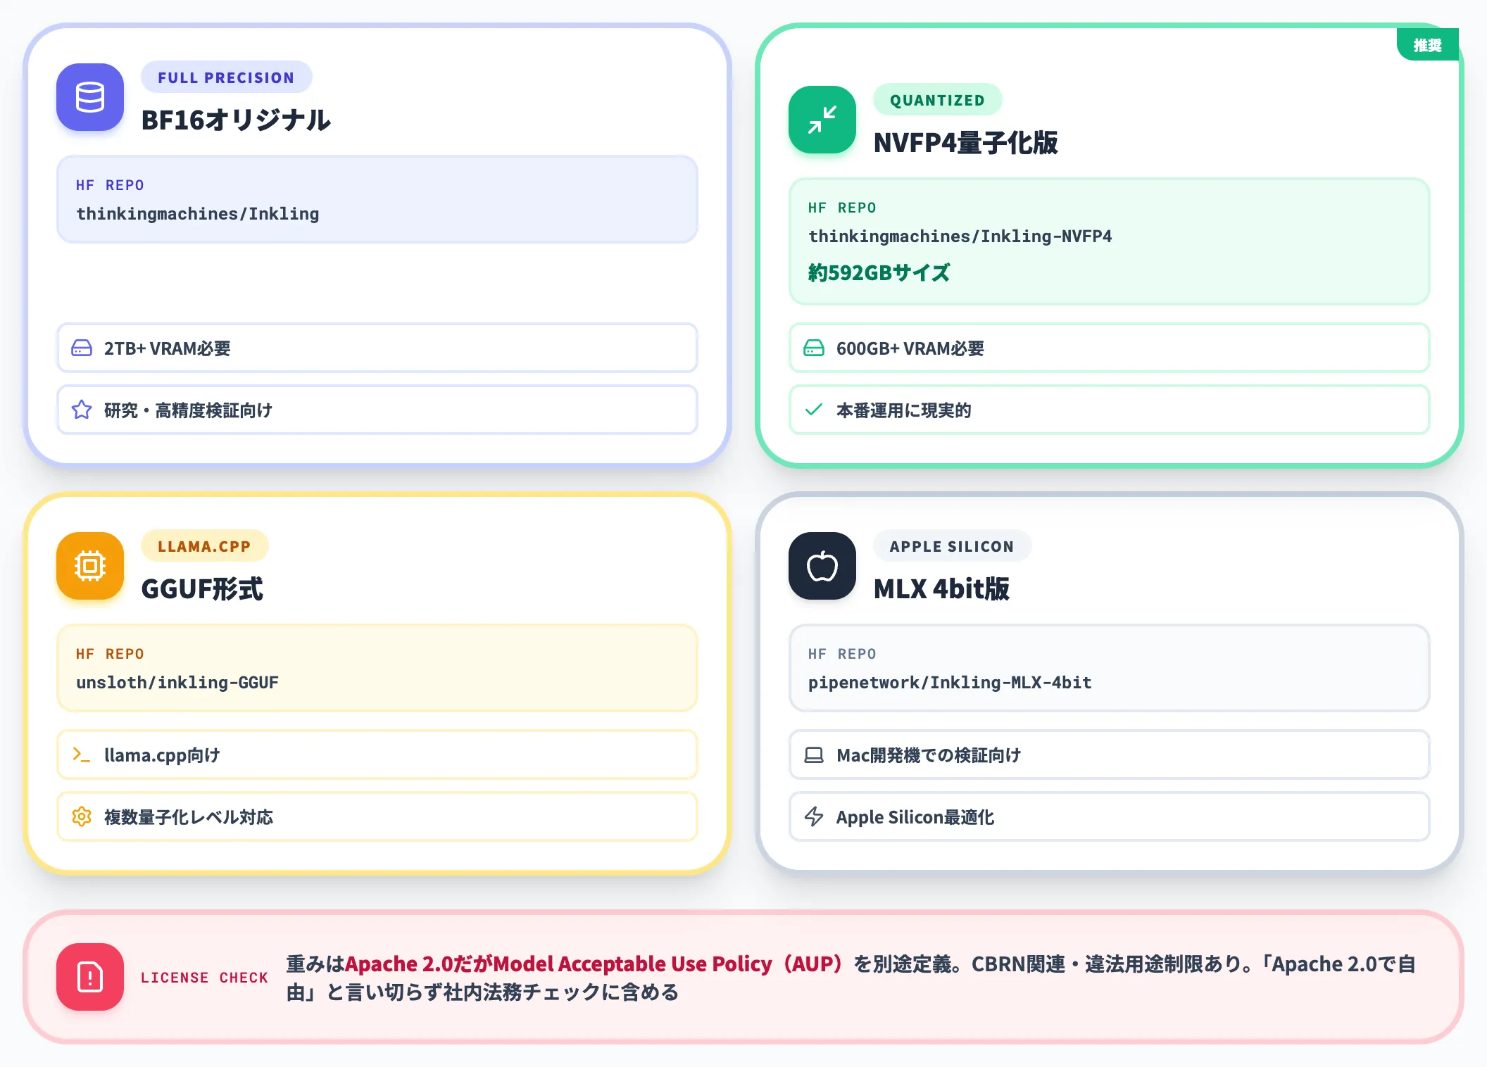Image resolution: width=1487 pixels, height=1067 pixels.
Task: Click the green compress arrows icon
Action: (x=822, y=120)
